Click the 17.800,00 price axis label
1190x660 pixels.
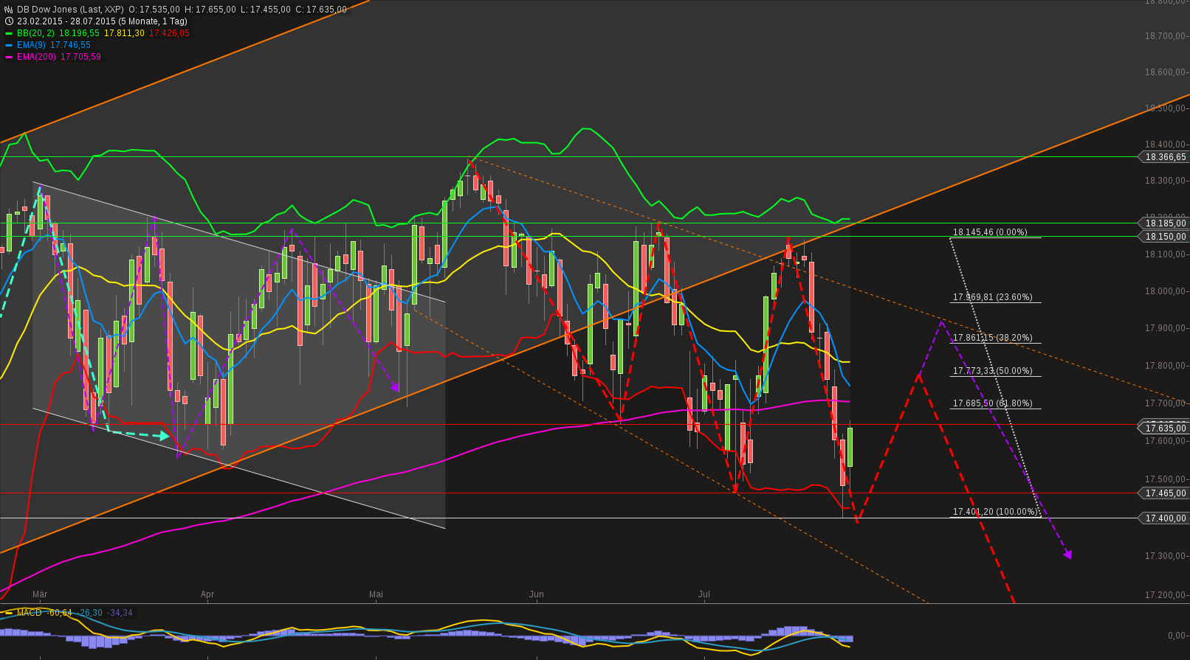[x=1165, y=366]
